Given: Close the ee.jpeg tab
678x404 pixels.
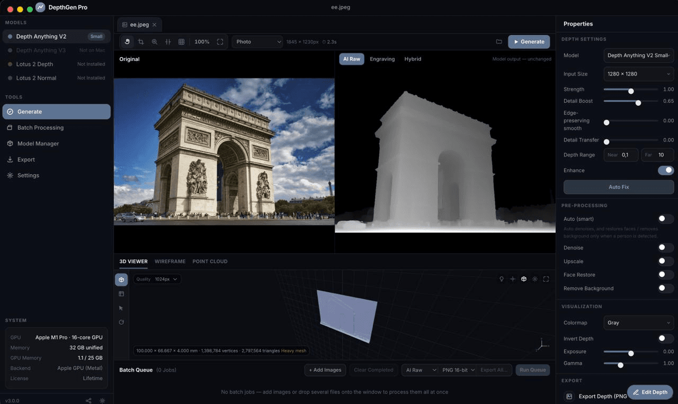Looking at the screenshot, I should pyautogui.click(x=154, y=25).
